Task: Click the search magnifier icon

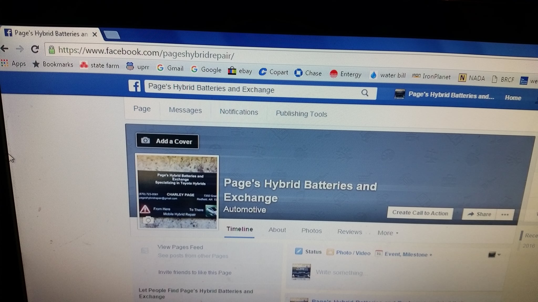Action: (365, 93)
